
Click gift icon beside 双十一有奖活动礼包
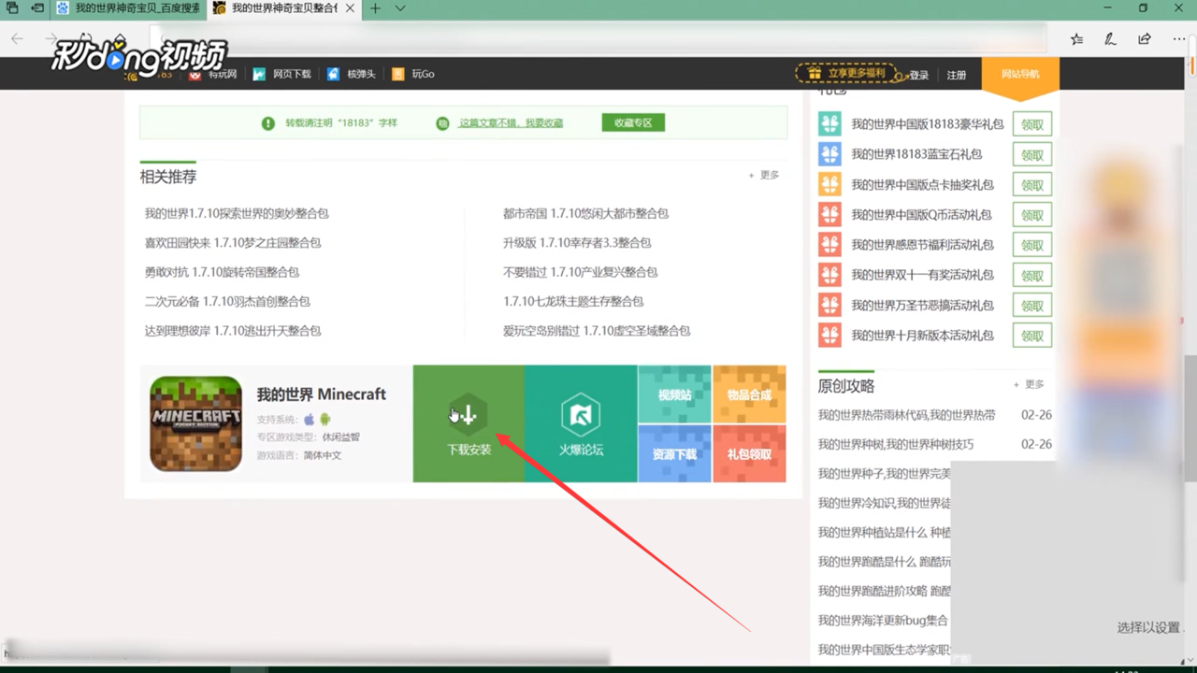point(829,275)
